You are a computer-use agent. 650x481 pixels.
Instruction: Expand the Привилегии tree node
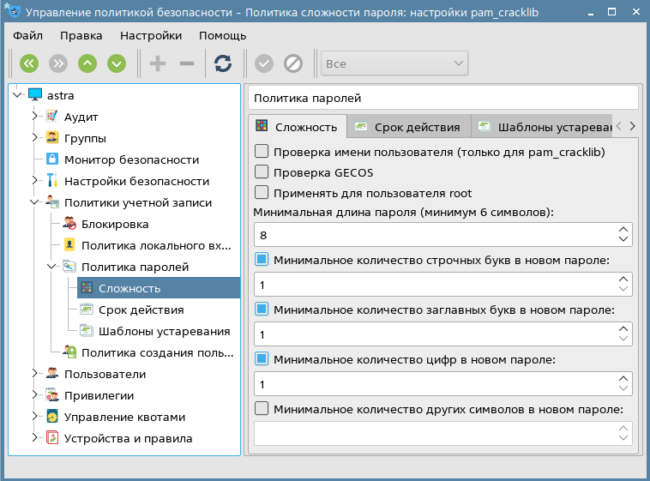coord(35,395)
